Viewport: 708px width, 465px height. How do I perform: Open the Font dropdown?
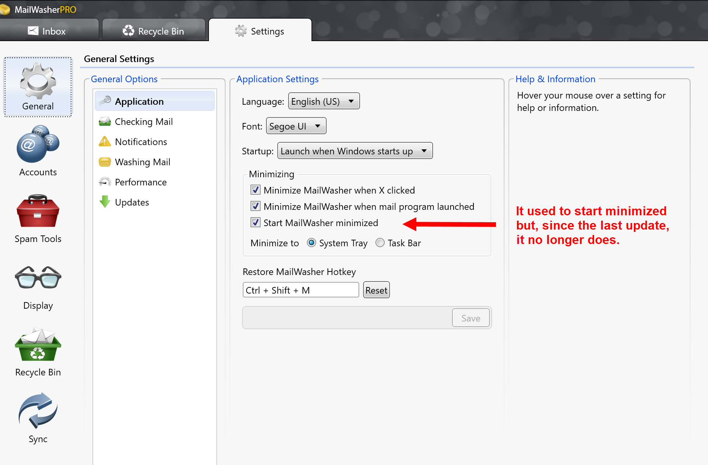pos(296,126)
